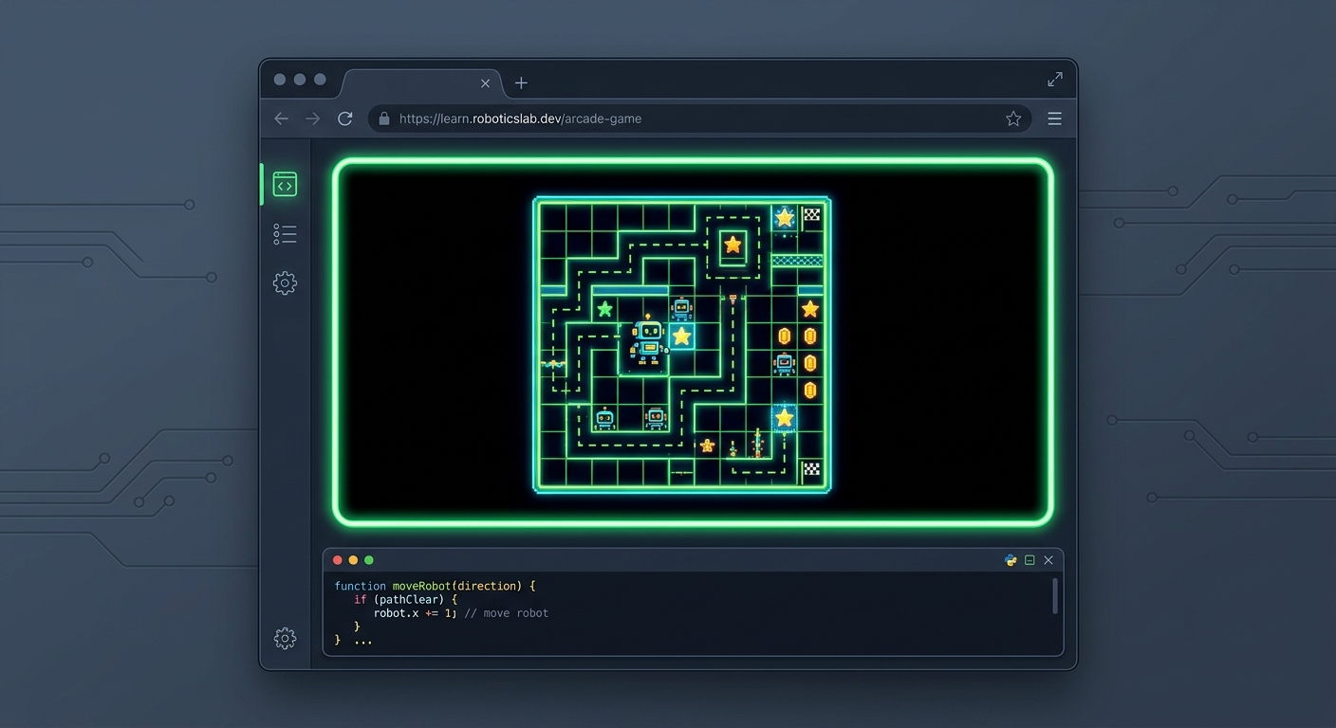Reload the arcade-game page
1336x728 pixels.
click(344, 118)
